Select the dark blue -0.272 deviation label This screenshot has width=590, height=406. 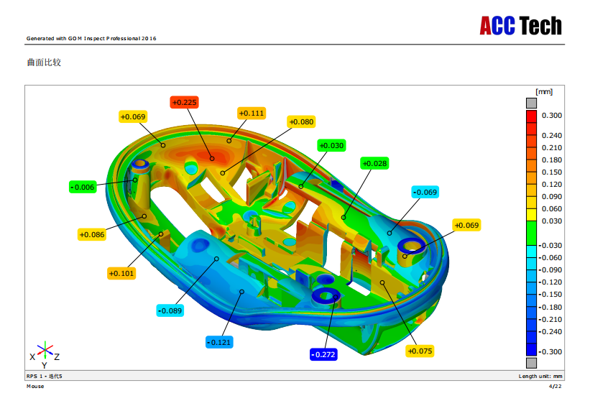[323, 354]
